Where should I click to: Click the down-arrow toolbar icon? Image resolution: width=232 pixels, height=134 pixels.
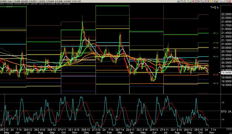199,1
